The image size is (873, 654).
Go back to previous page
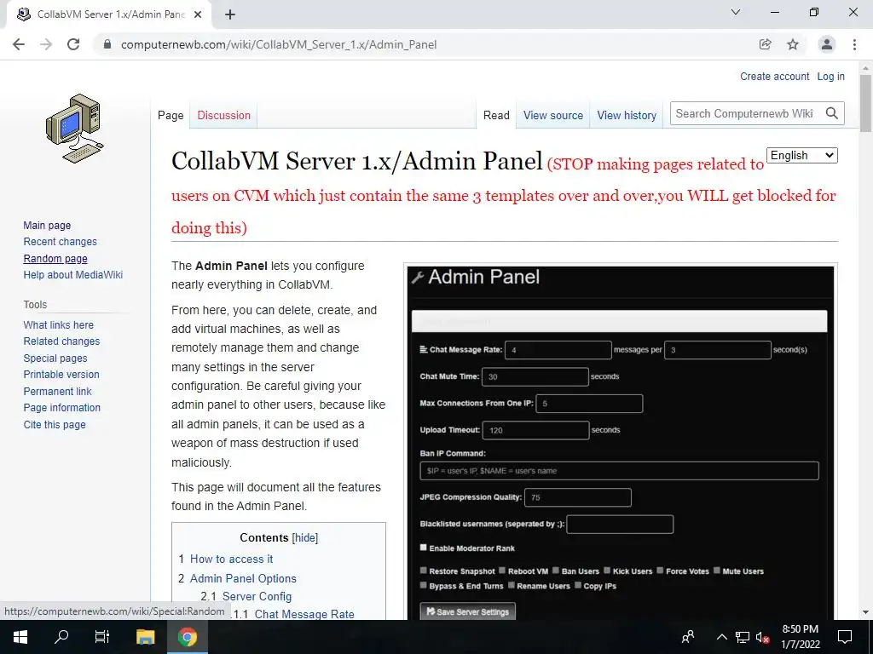[x=19, y=44]
